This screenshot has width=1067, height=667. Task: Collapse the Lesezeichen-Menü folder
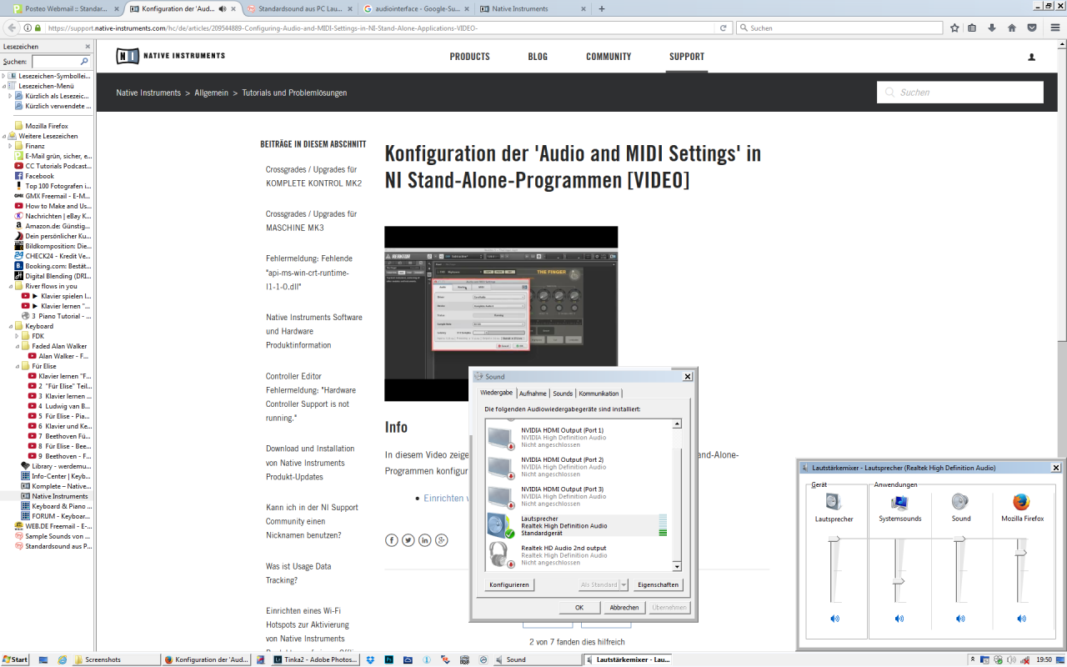4,86
